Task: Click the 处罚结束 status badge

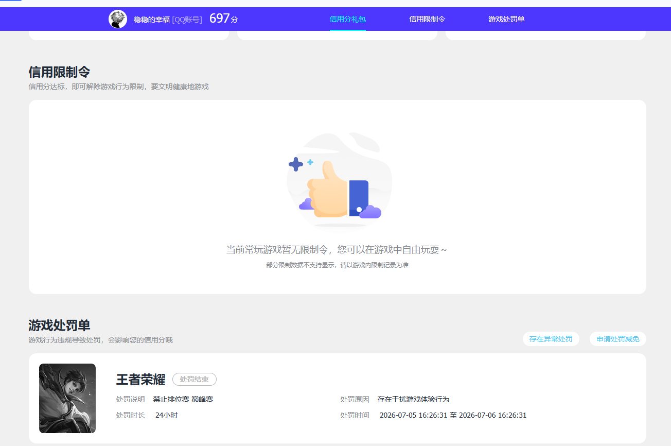Action: [x=195, y=380]
